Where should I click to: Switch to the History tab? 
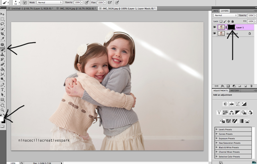235,91
